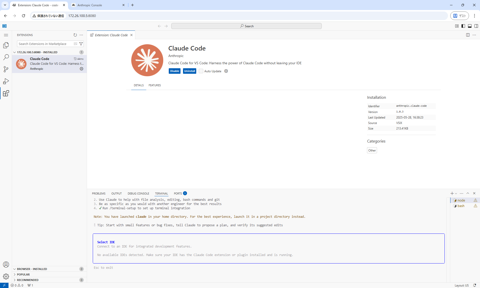Open the Explorer view in activity bar
This screenshot has height=288, width=480.
[x=6, y=45]
